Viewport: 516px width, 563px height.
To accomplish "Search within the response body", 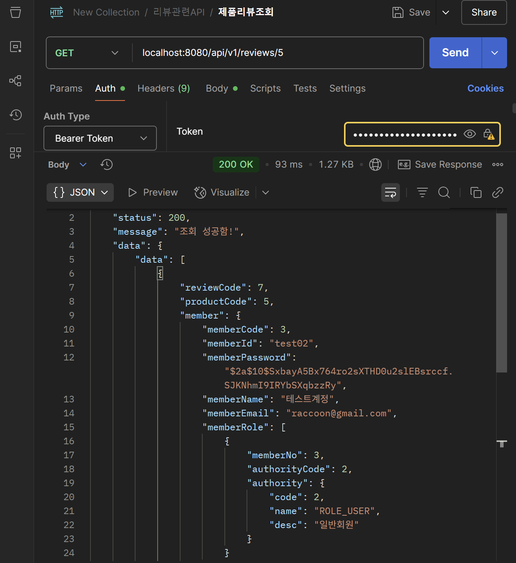I will (444, 192).
